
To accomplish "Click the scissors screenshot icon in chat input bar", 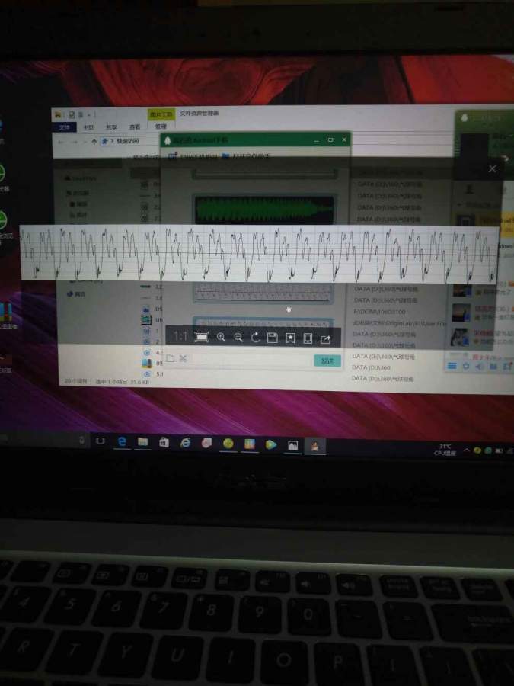I will point(183,358).
